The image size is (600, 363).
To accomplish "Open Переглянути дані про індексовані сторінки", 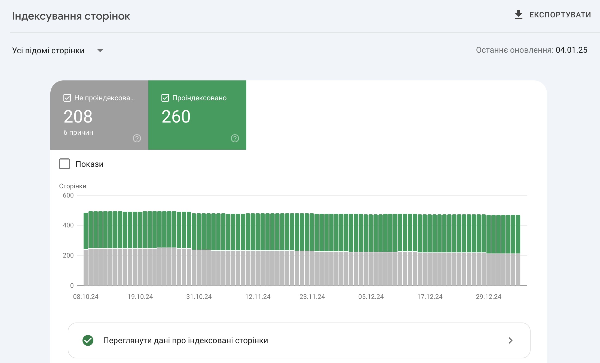I will 185,340.
